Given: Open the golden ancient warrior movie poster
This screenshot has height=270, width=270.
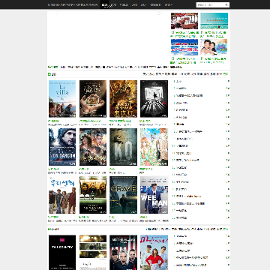Looking at the screenshot, I should (x=123, y=99).
